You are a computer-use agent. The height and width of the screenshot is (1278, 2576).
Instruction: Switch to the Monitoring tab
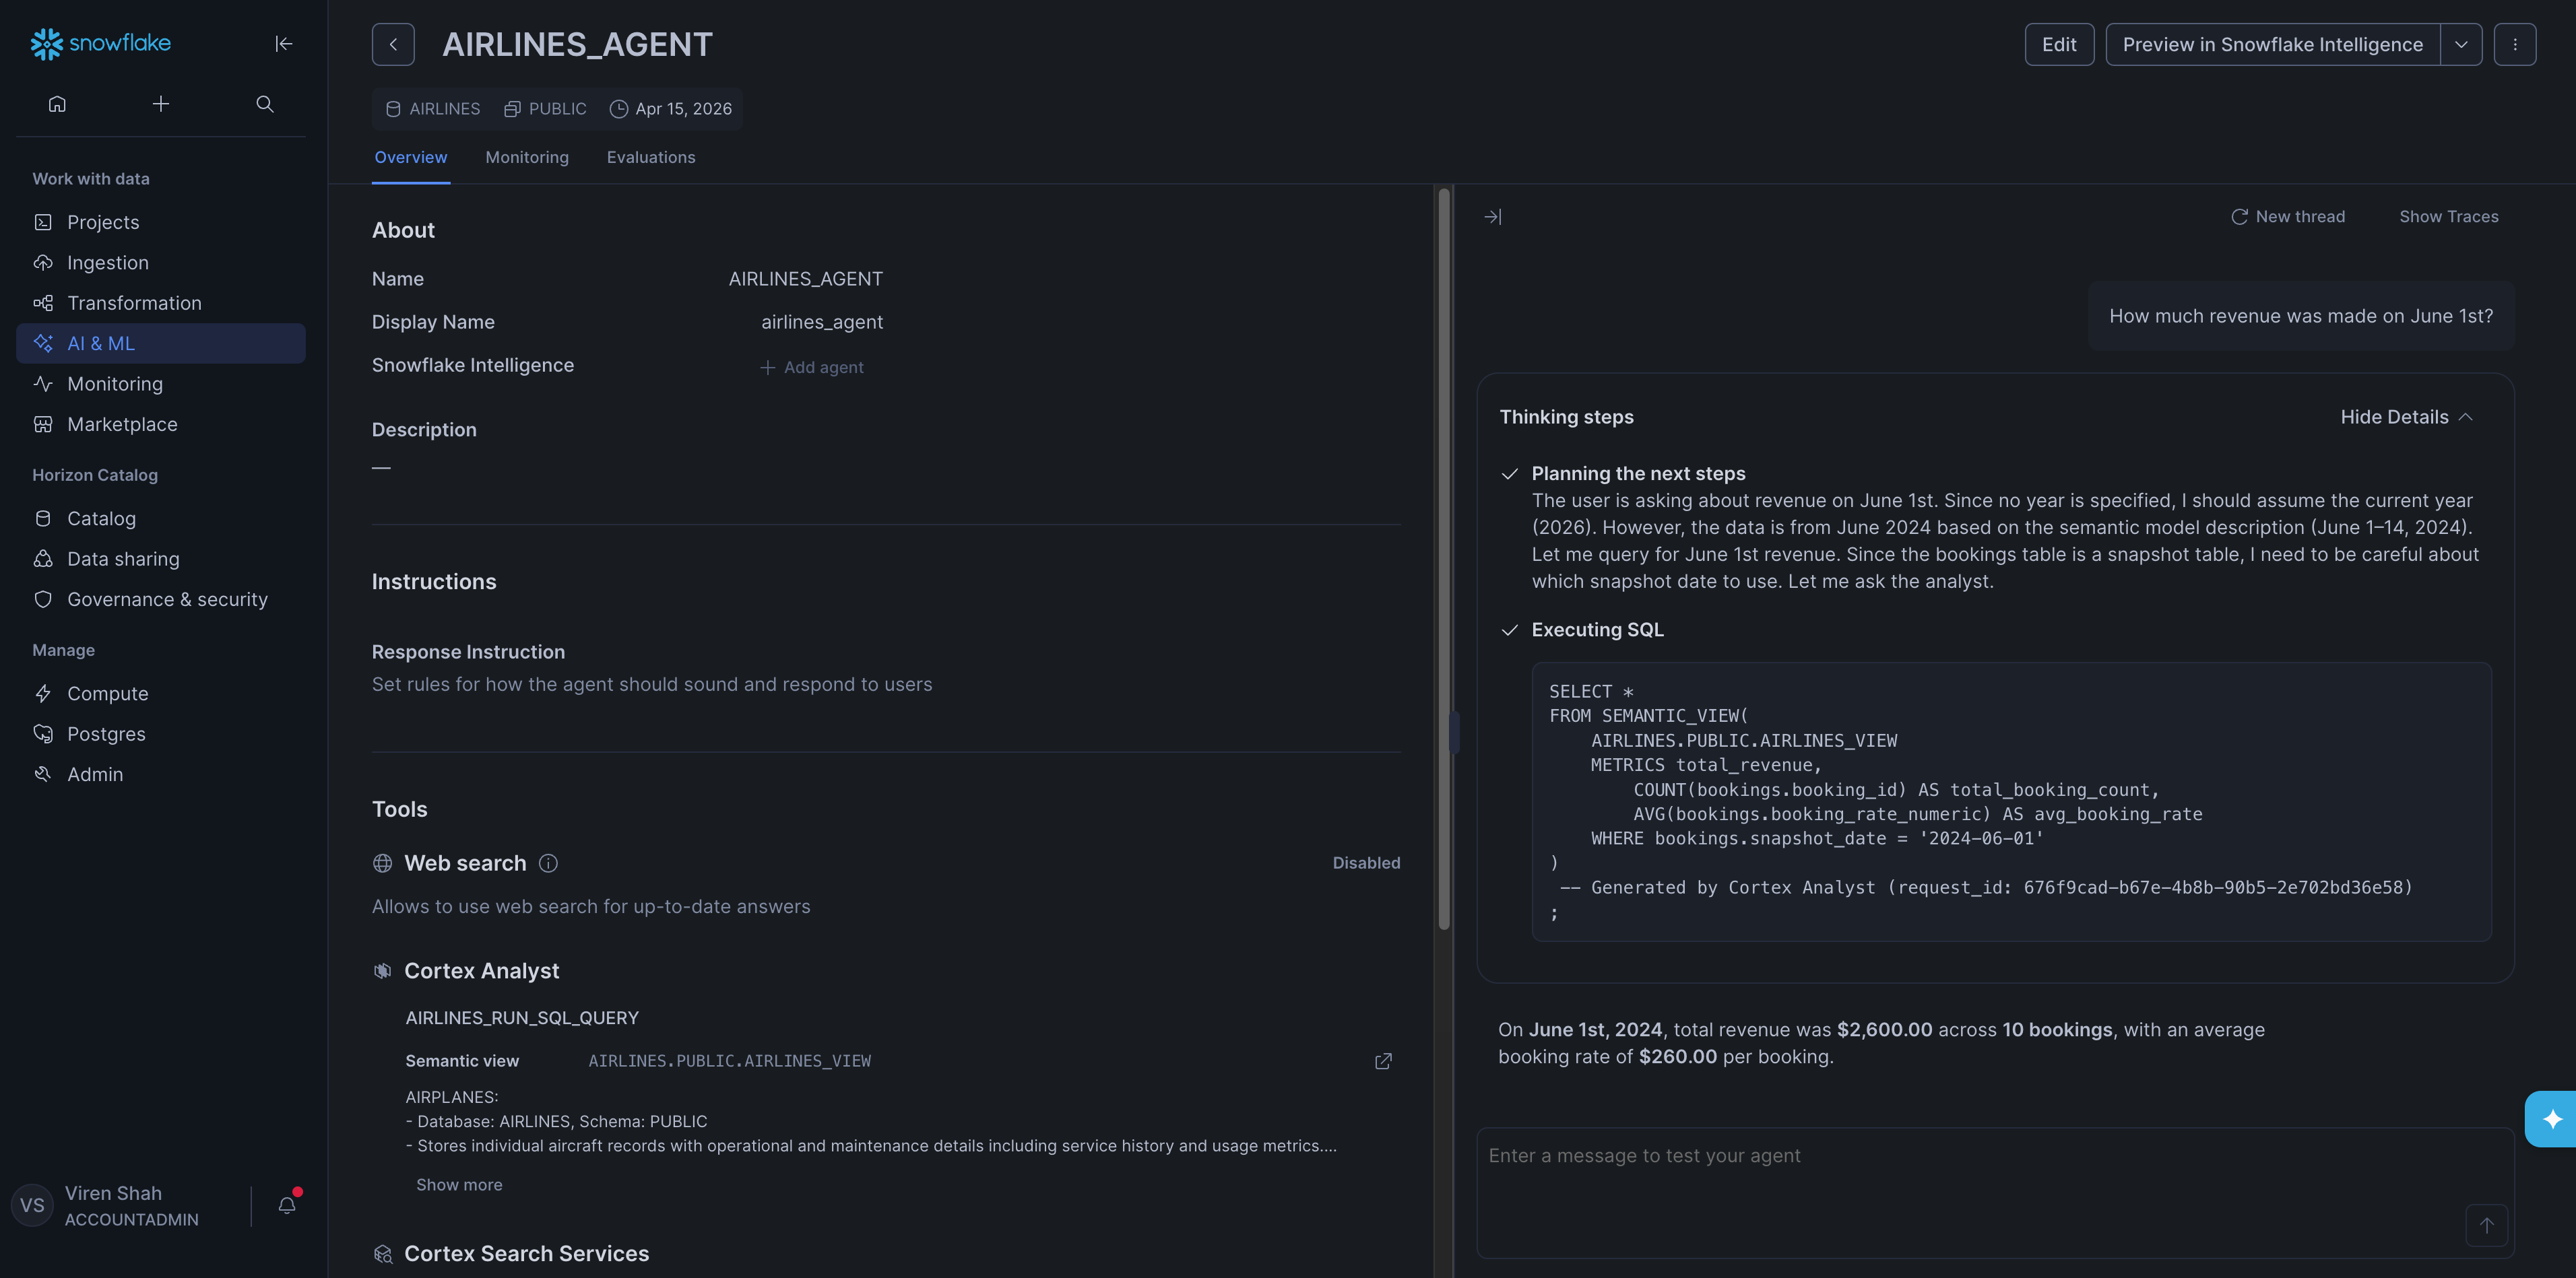[x=527, y=158]
